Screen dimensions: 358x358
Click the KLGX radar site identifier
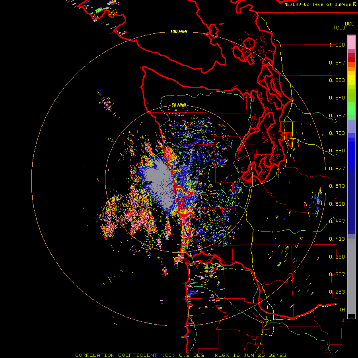[x=222, y=355]
